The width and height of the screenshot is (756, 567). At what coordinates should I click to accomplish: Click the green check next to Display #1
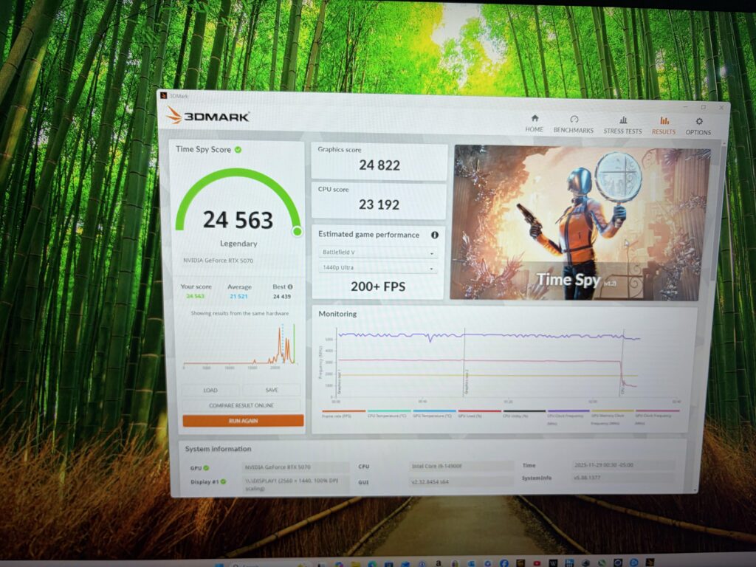coord(223,481)
